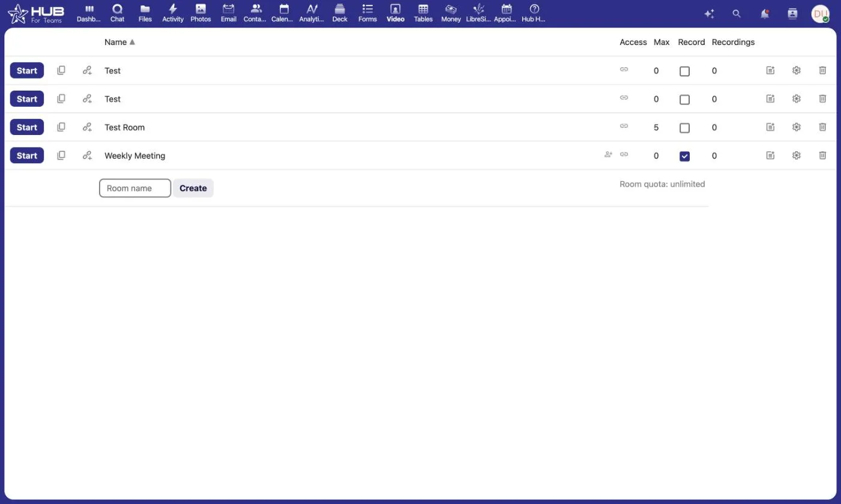Start the topmost Test room
841x504 pixels.
click(x=27, y=70)
